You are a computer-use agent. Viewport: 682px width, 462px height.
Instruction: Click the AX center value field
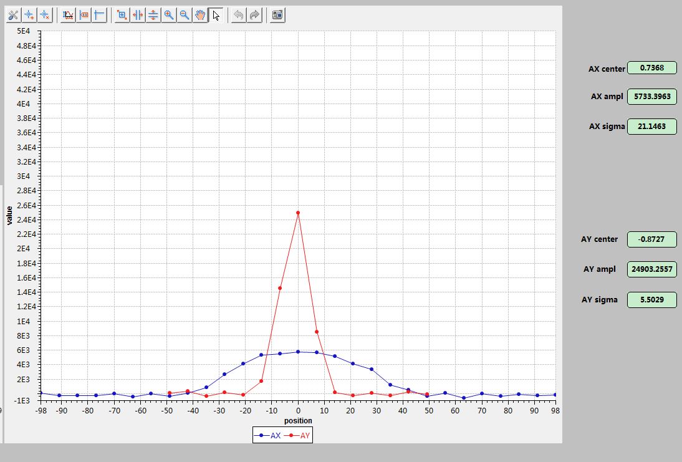point(651,68)
